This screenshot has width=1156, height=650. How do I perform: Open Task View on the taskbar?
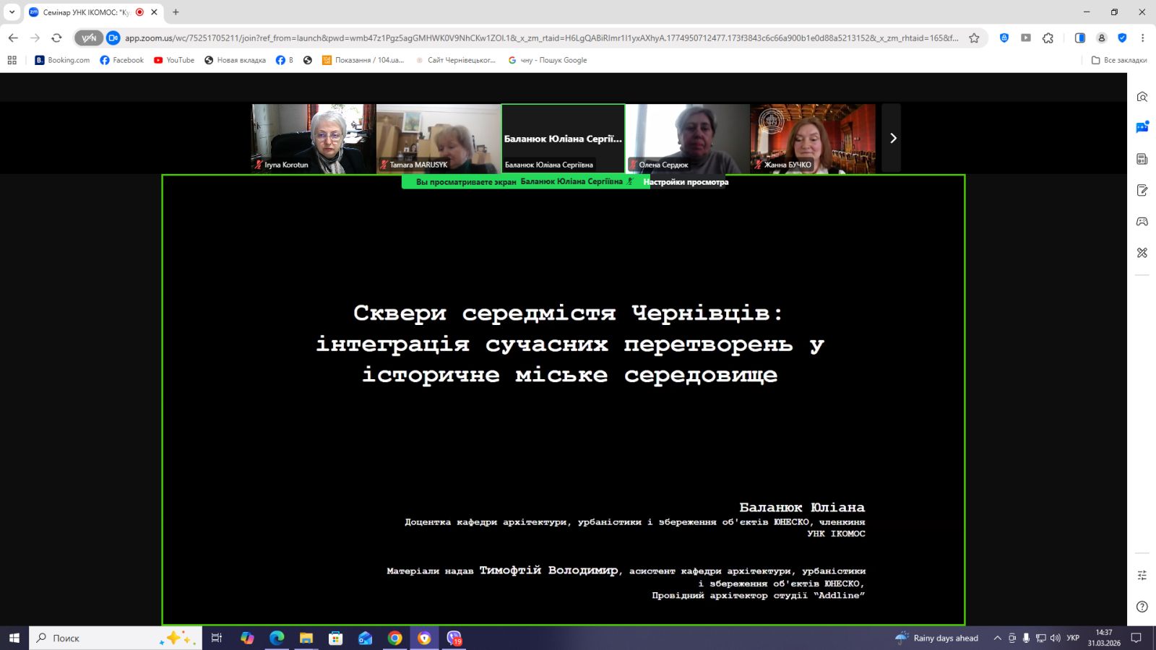point(216,638)
